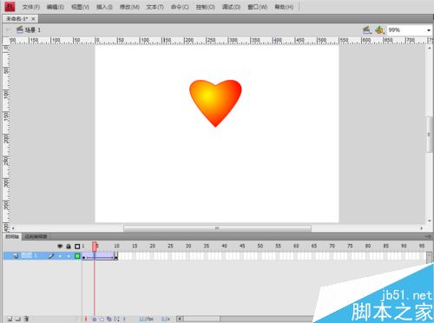Open the 控制(O) menu

point(205,7)
